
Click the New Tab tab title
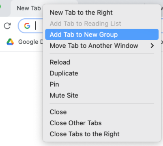[x=29, y=8]
